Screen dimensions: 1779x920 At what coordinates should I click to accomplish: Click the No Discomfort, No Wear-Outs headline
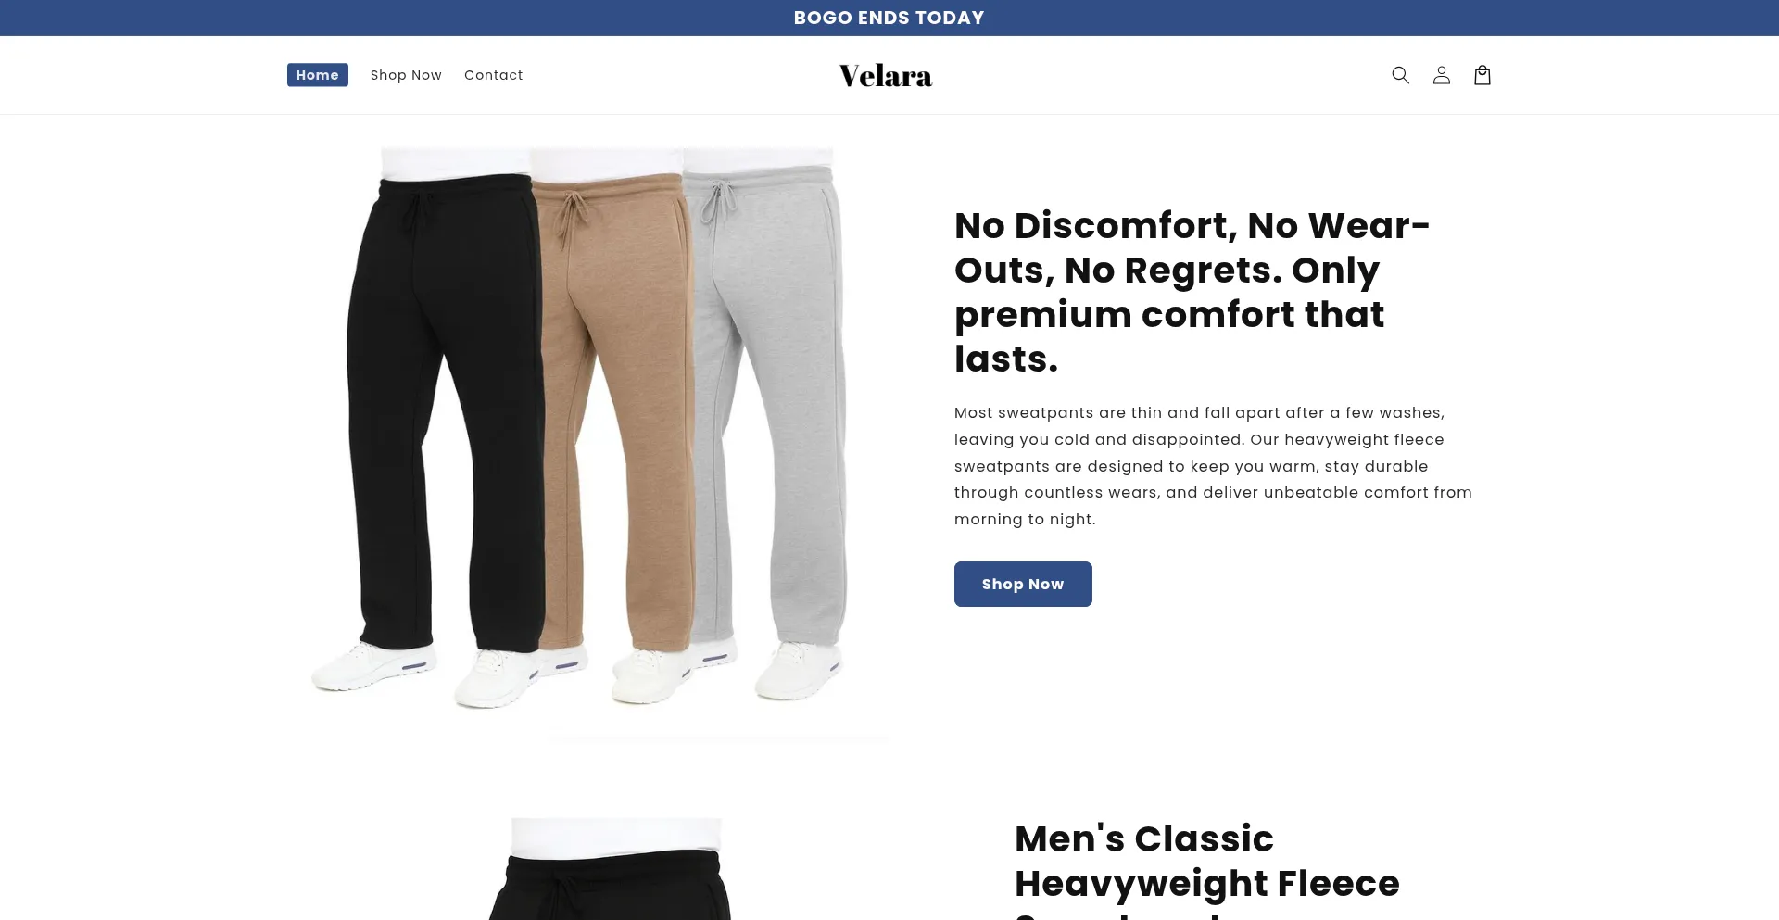tap(1192, 291)
